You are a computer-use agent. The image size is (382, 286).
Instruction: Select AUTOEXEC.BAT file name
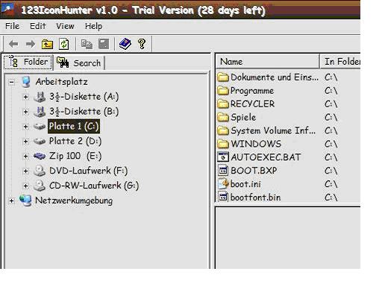pos(266,157)
